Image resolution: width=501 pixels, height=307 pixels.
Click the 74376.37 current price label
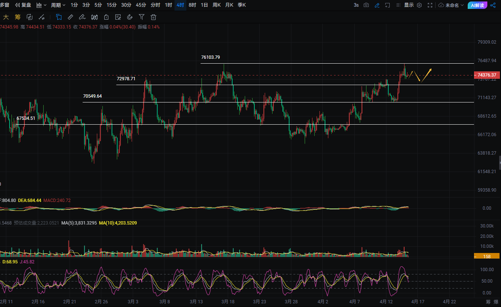click(487, 75)
